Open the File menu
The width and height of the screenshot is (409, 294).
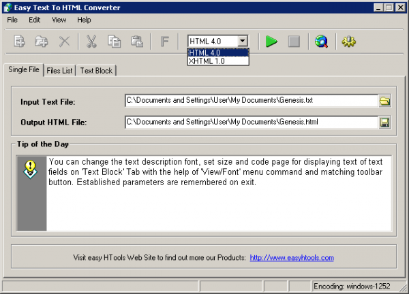click(x=12, y=20)
